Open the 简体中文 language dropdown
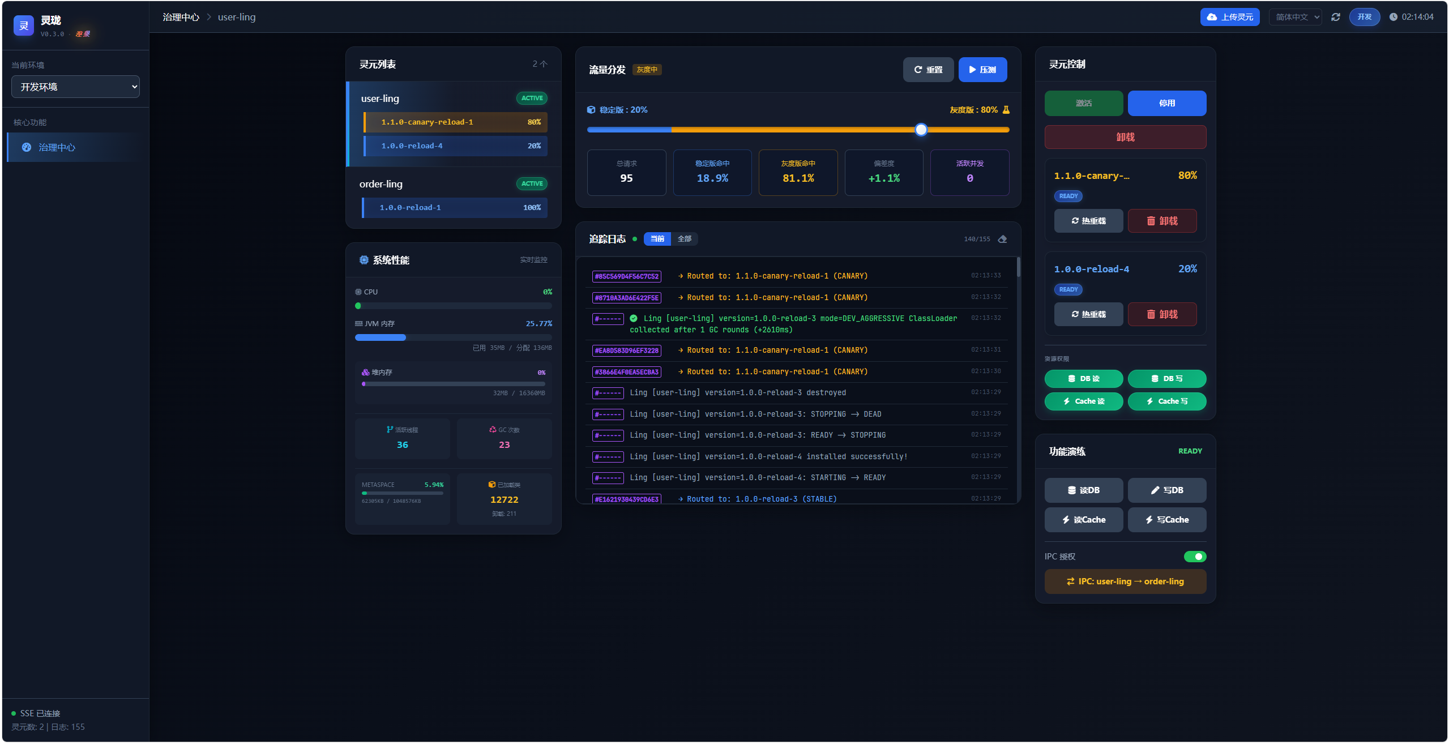This screenshot has height=744, width=1449. point(1295,17)
